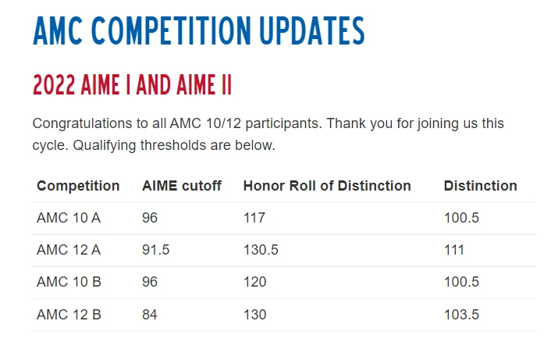
Task: Select the AIME cutoff column header
Action: point(182,186)
